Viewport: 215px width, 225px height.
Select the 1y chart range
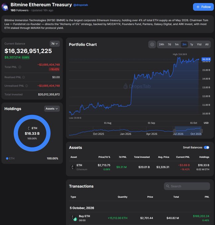[191, 44]
